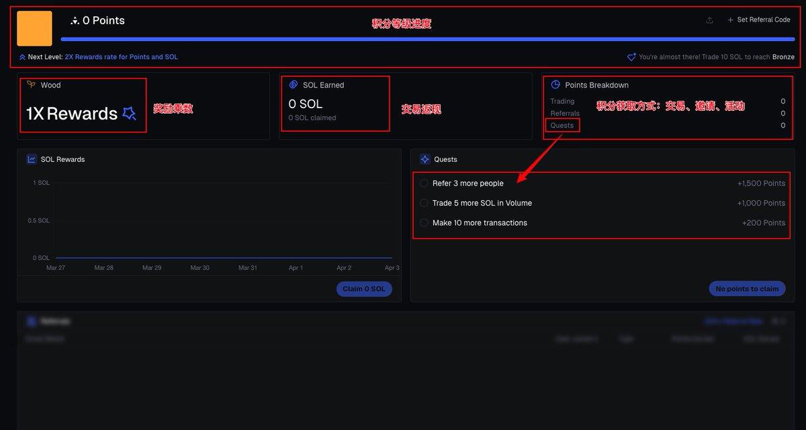Click the Apr 1 date on chart axis
This screenshot has width=806, height=430.
[296, 267]
